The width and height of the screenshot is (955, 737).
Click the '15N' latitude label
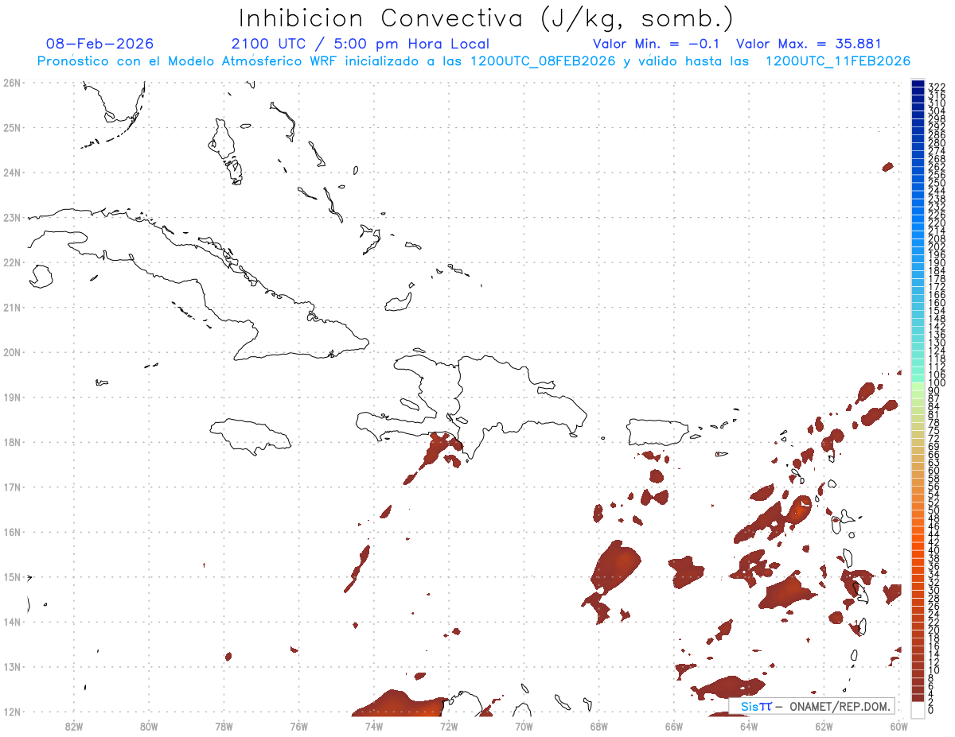12,577
